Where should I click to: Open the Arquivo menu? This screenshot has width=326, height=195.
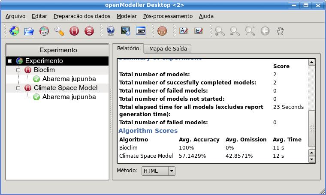(x=15, y=16)
